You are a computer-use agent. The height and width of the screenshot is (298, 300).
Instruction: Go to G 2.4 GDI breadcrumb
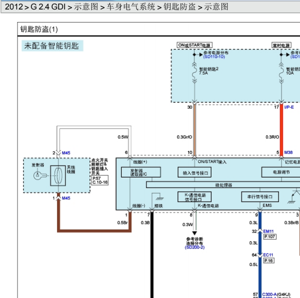tap(48, 7)
